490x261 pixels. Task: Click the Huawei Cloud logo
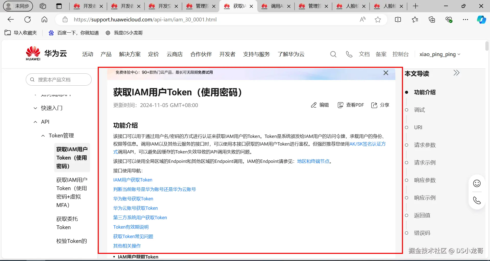point(46,54)
